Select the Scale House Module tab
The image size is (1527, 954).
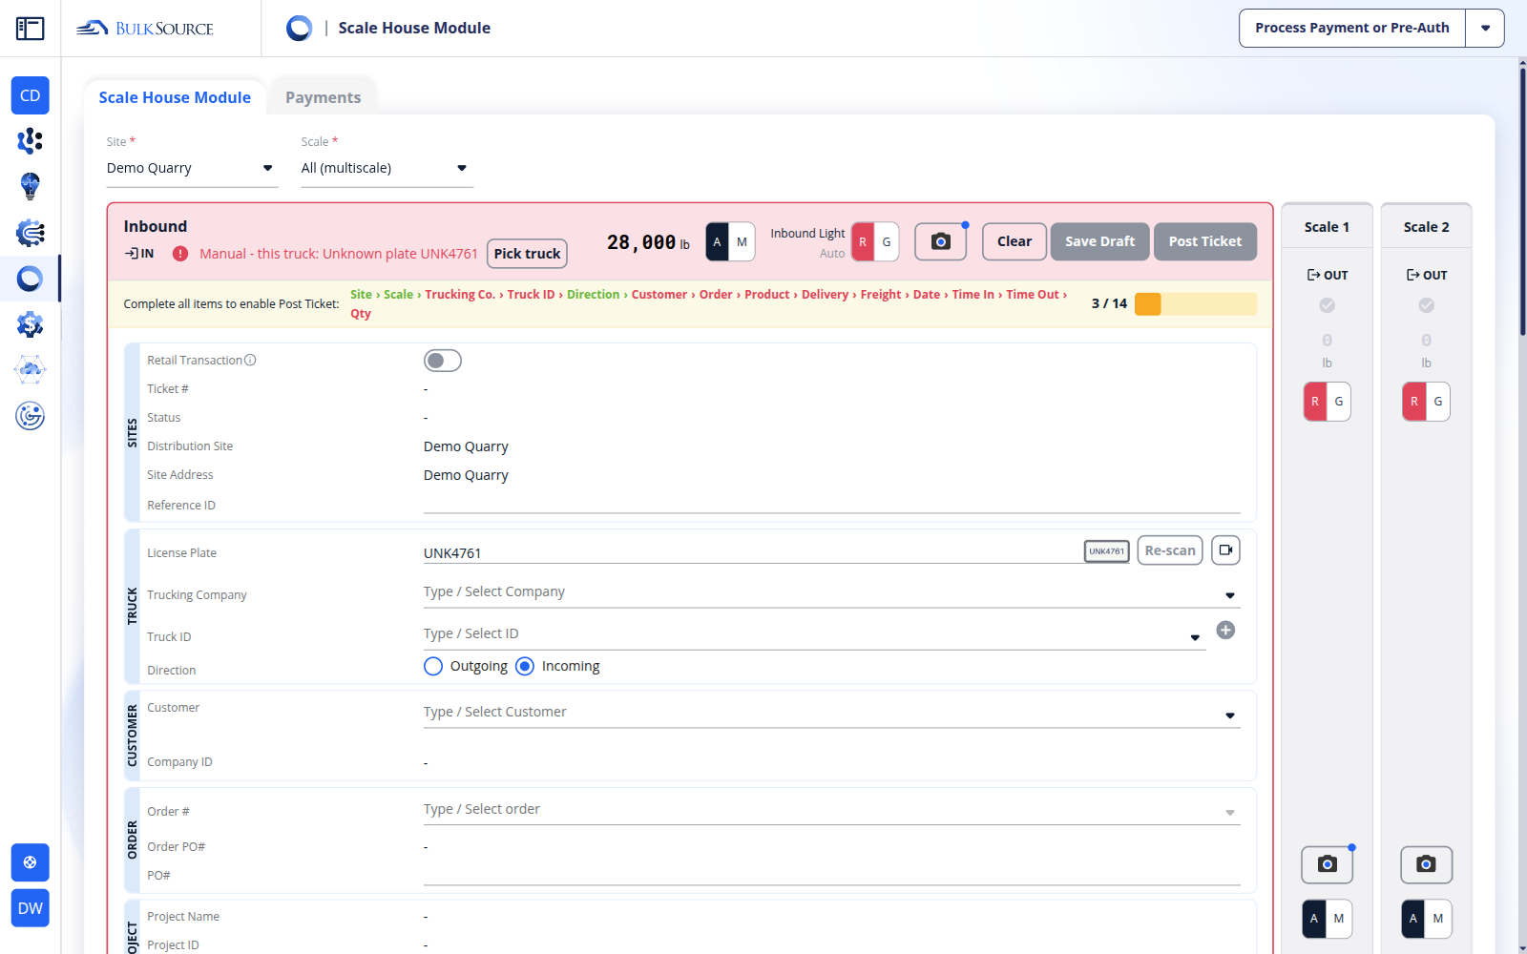pyautogui.click(x=175, y=97)
